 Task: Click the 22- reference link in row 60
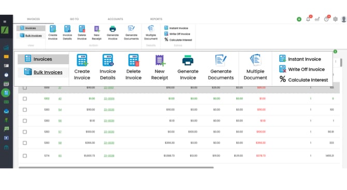tap(109, 156)
